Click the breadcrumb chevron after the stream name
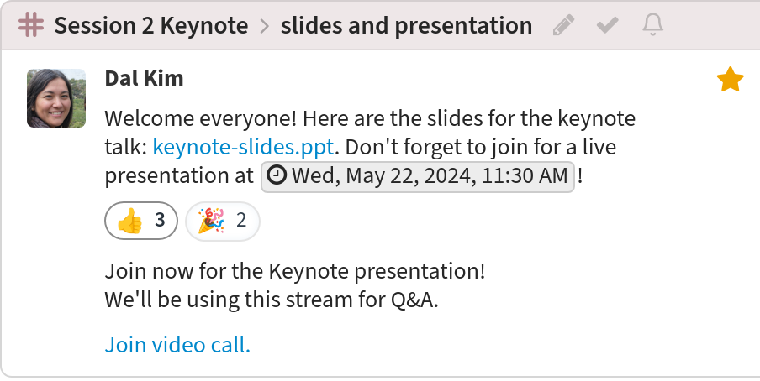Screen dimensions: 760x381 point(265,26)
